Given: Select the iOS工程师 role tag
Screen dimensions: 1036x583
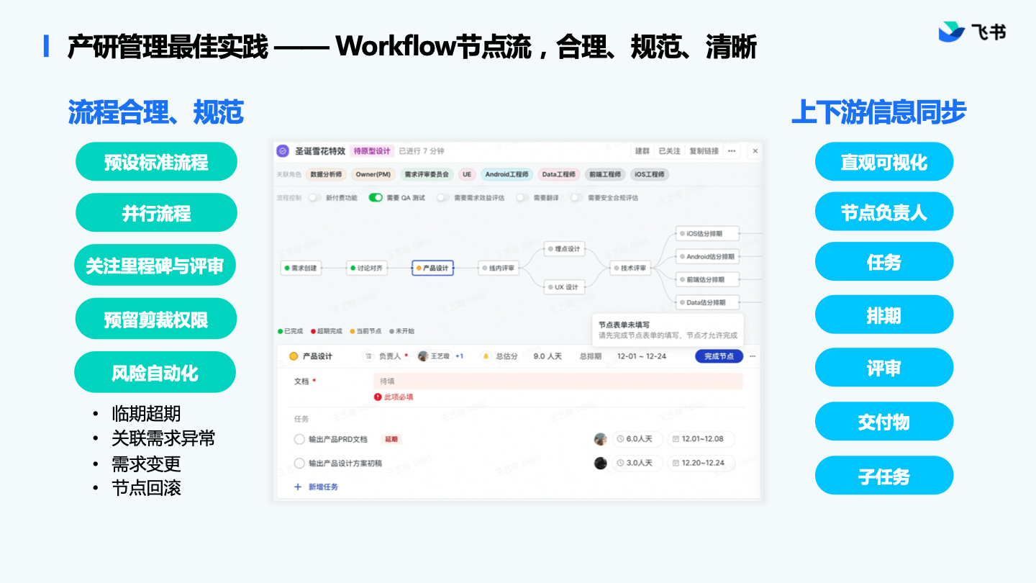Looking at the screenshot, I should tap(650, 174).
